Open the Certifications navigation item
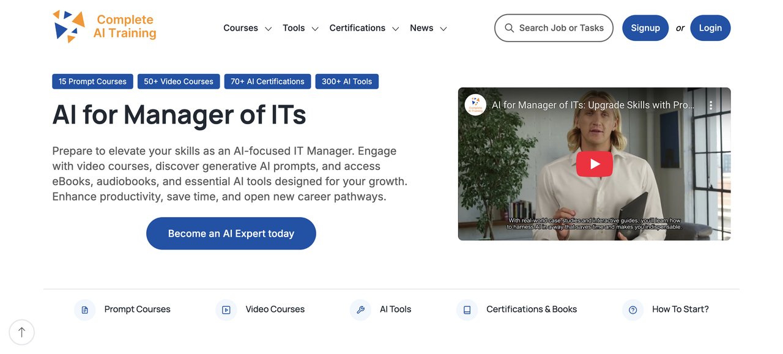Screen dimensions: 783x354 pos(357,28)
